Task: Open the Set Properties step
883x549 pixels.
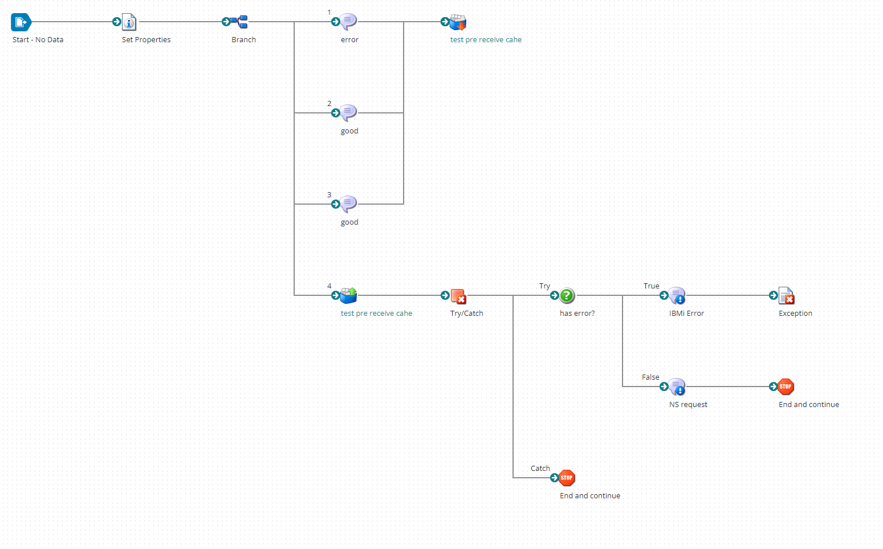Action: (128, 22)
